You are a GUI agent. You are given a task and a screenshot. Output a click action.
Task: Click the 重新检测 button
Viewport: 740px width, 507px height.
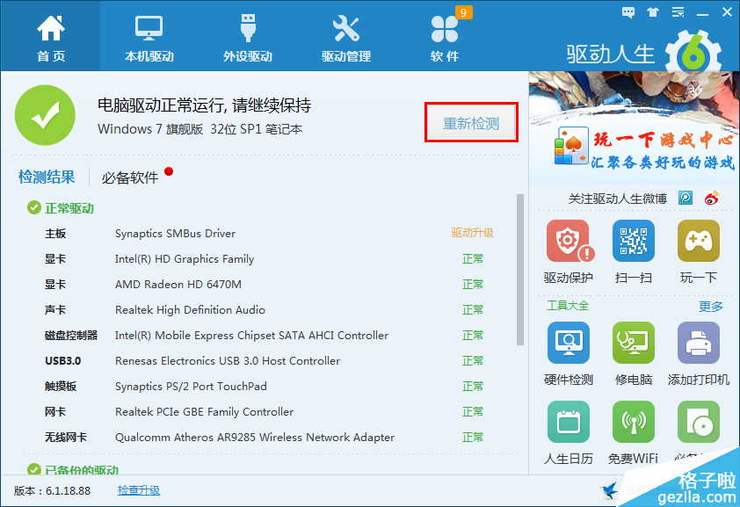coord(471,123)
